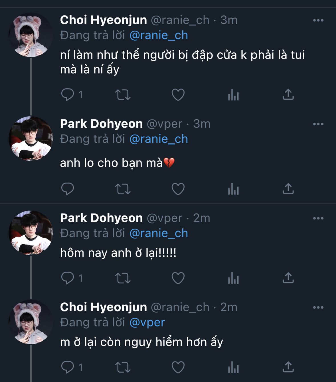Open Park Dohyeon's avatar on "anh lo cho bạn mà"
Viewport: 336px width, 382px height.
tap(31, 138)
